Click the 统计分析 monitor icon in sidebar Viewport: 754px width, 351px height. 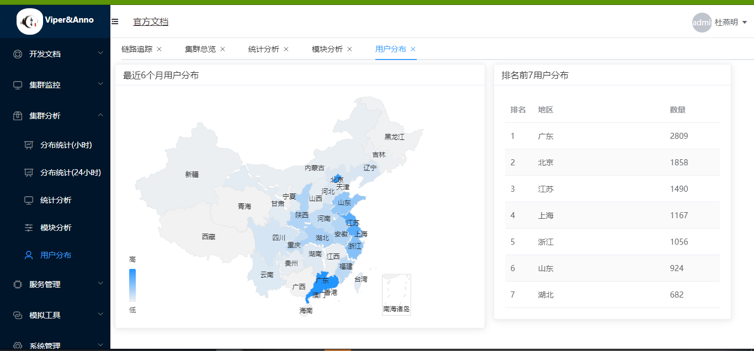click(29, 200)
